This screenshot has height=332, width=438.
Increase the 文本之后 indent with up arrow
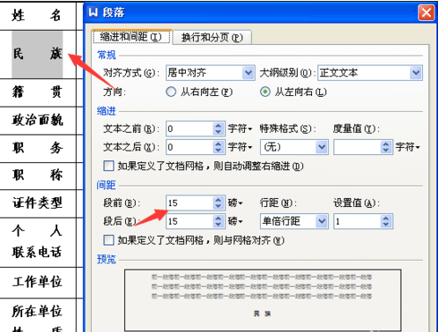218,144
